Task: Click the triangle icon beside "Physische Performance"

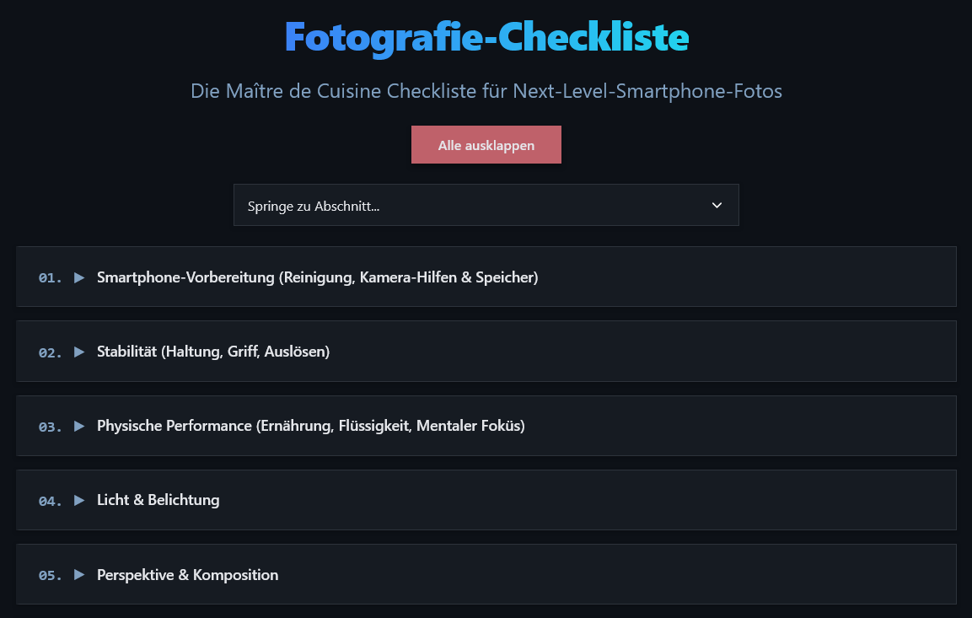Action: [78, 426]
